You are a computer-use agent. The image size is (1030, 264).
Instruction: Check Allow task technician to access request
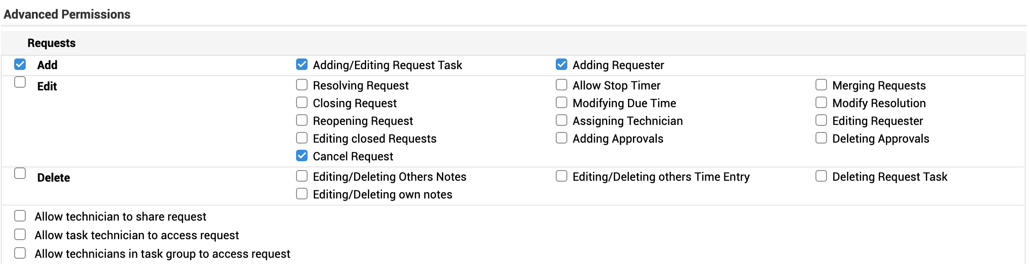(x=20, y=234)
